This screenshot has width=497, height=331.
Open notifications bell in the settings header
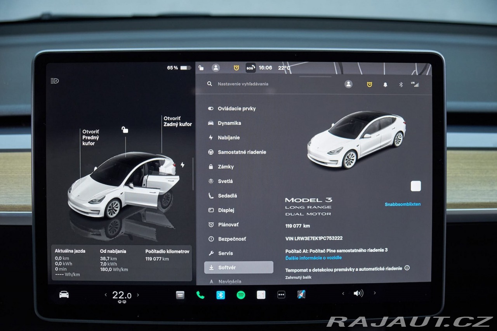[385, 84]
